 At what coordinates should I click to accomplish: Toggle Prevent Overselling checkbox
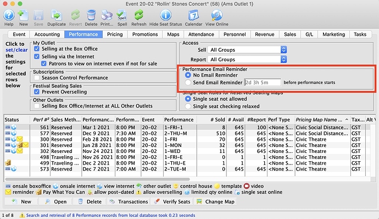(x=37, y=92)
